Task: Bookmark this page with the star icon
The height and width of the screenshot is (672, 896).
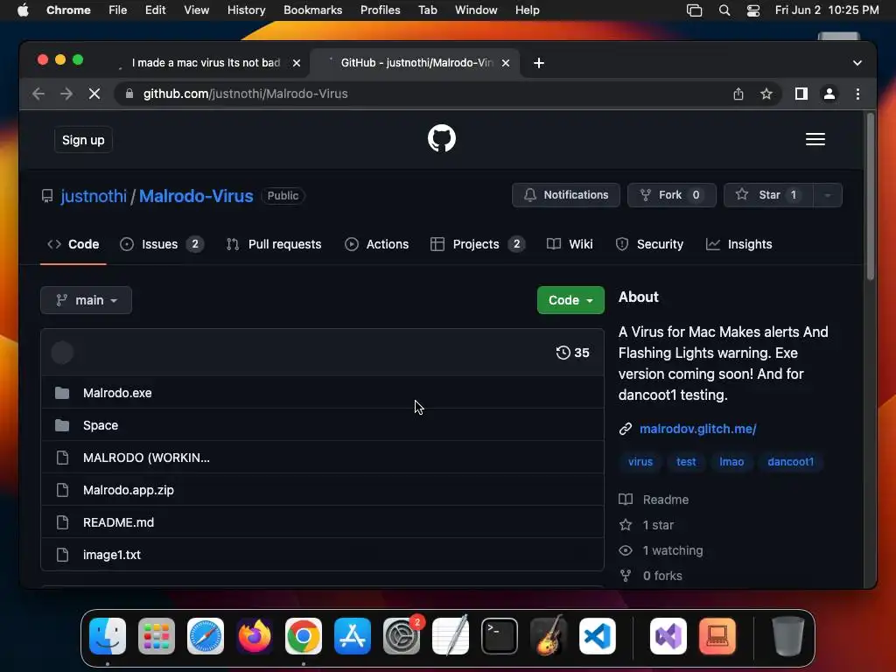Action: click(x=766, y=94)
